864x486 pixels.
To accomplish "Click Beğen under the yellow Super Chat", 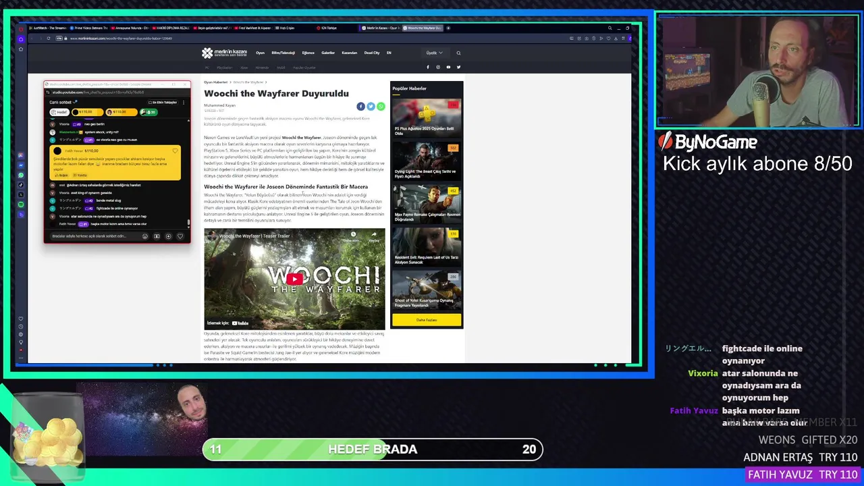I will [x=62, y=175].
